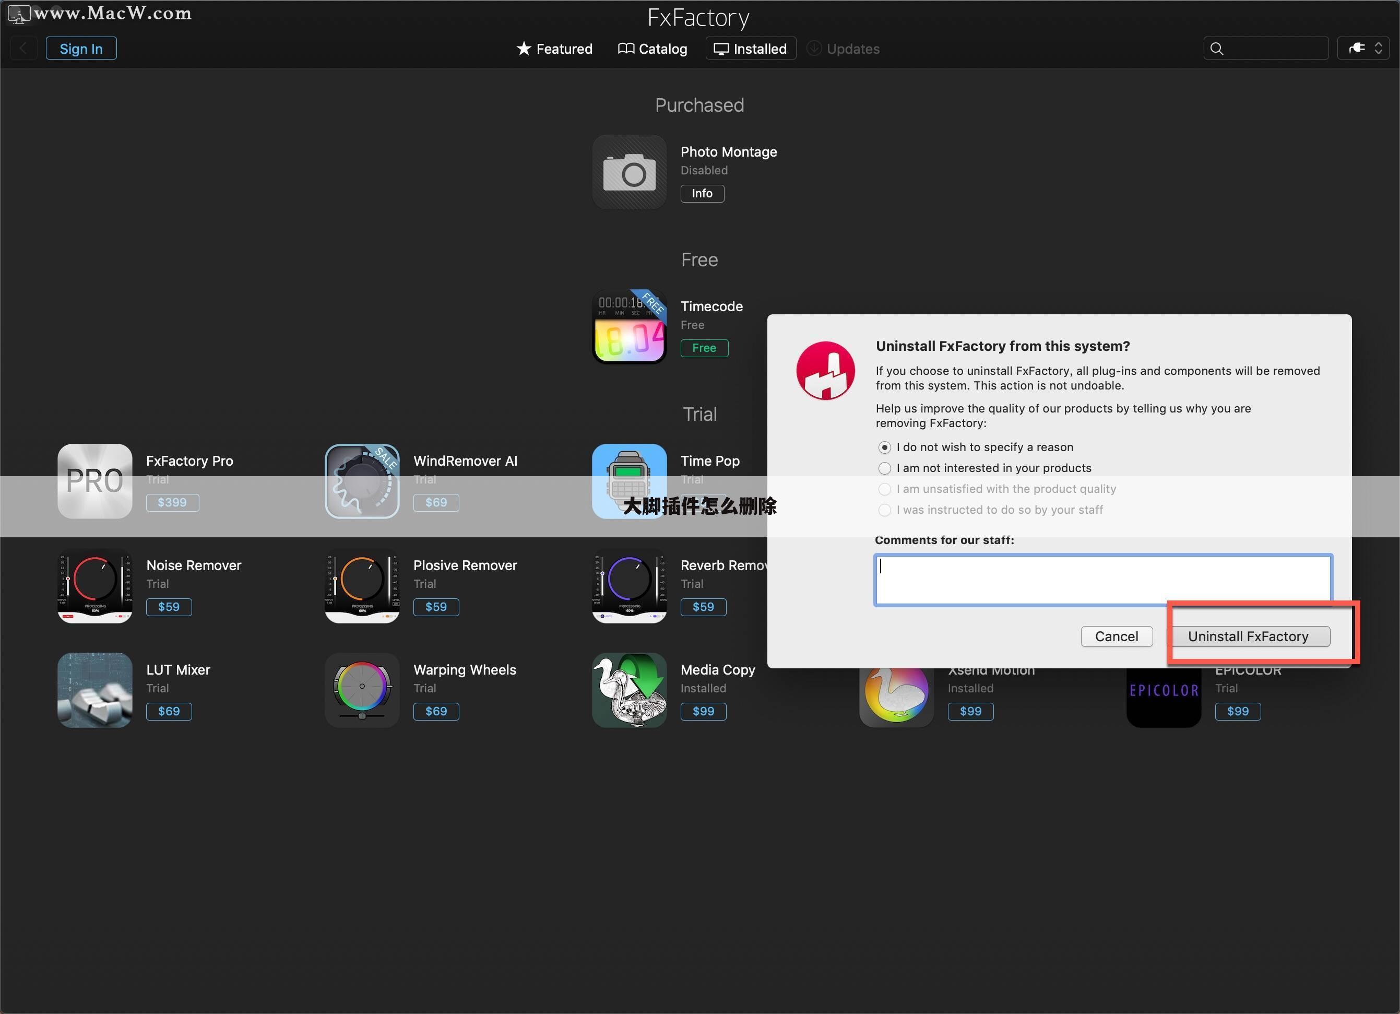Open the Plosive Remover icon
The image size is (1400, 1014).
[x=362, y=585]
